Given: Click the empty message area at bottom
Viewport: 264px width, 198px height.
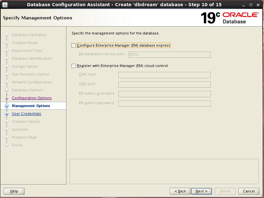Looking at the screenshot, I should [x=164, y=171].
